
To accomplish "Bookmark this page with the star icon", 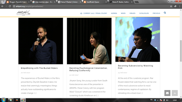I will pos(171,6).
